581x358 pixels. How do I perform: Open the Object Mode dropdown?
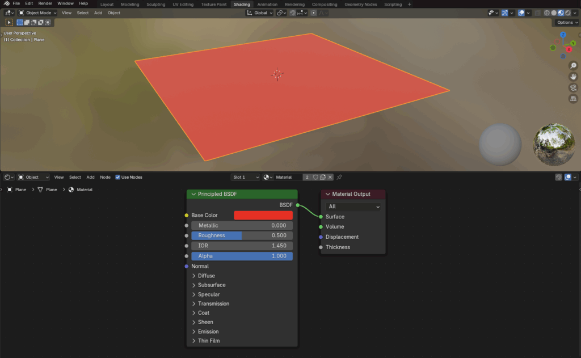coord(37,13)
